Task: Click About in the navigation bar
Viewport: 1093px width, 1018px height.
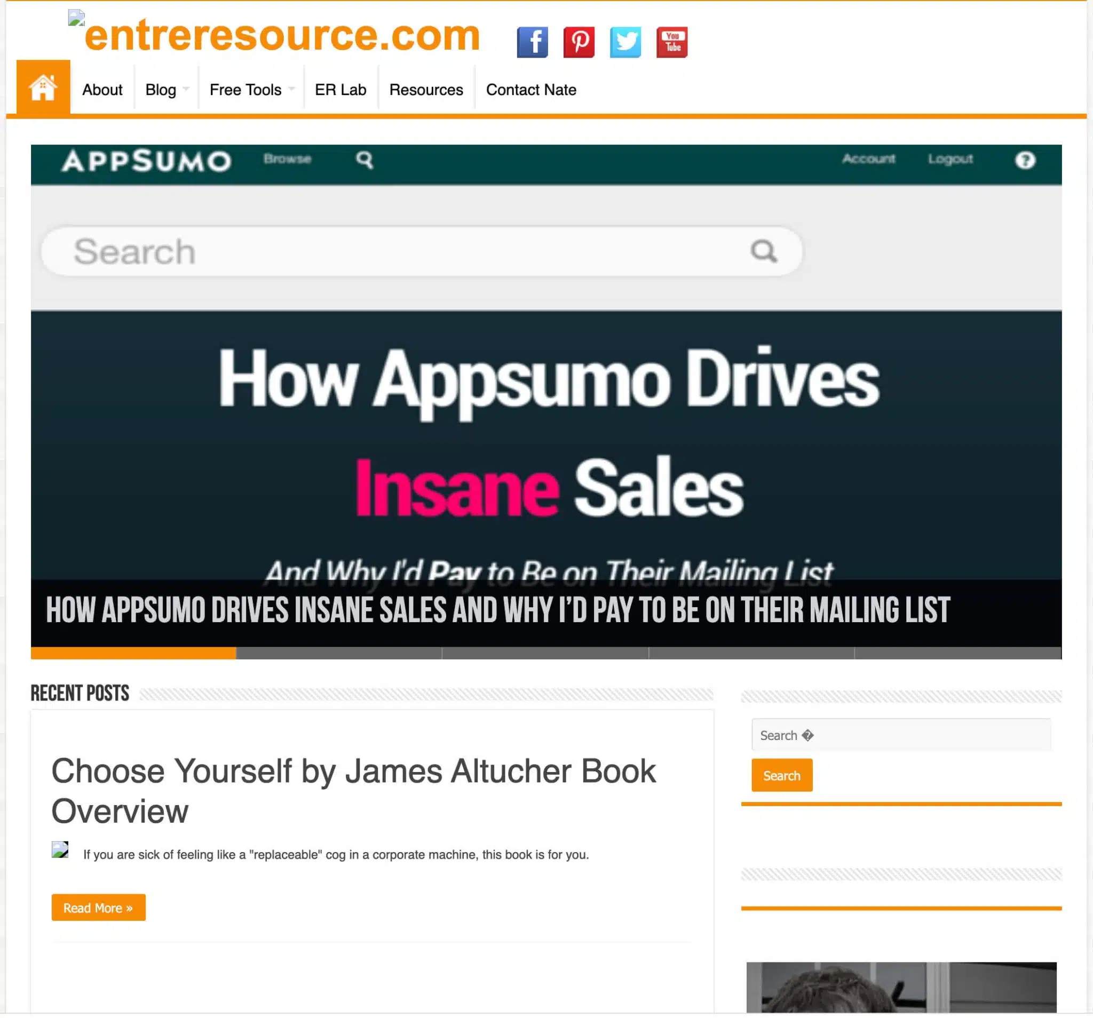Action: (x=101, y=90)
